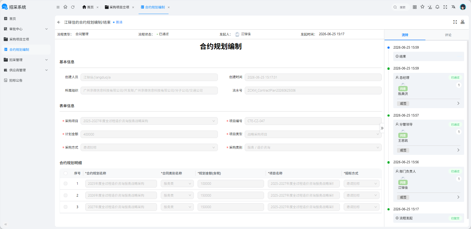Open the 采购方式 dropdown

(149, 147)
